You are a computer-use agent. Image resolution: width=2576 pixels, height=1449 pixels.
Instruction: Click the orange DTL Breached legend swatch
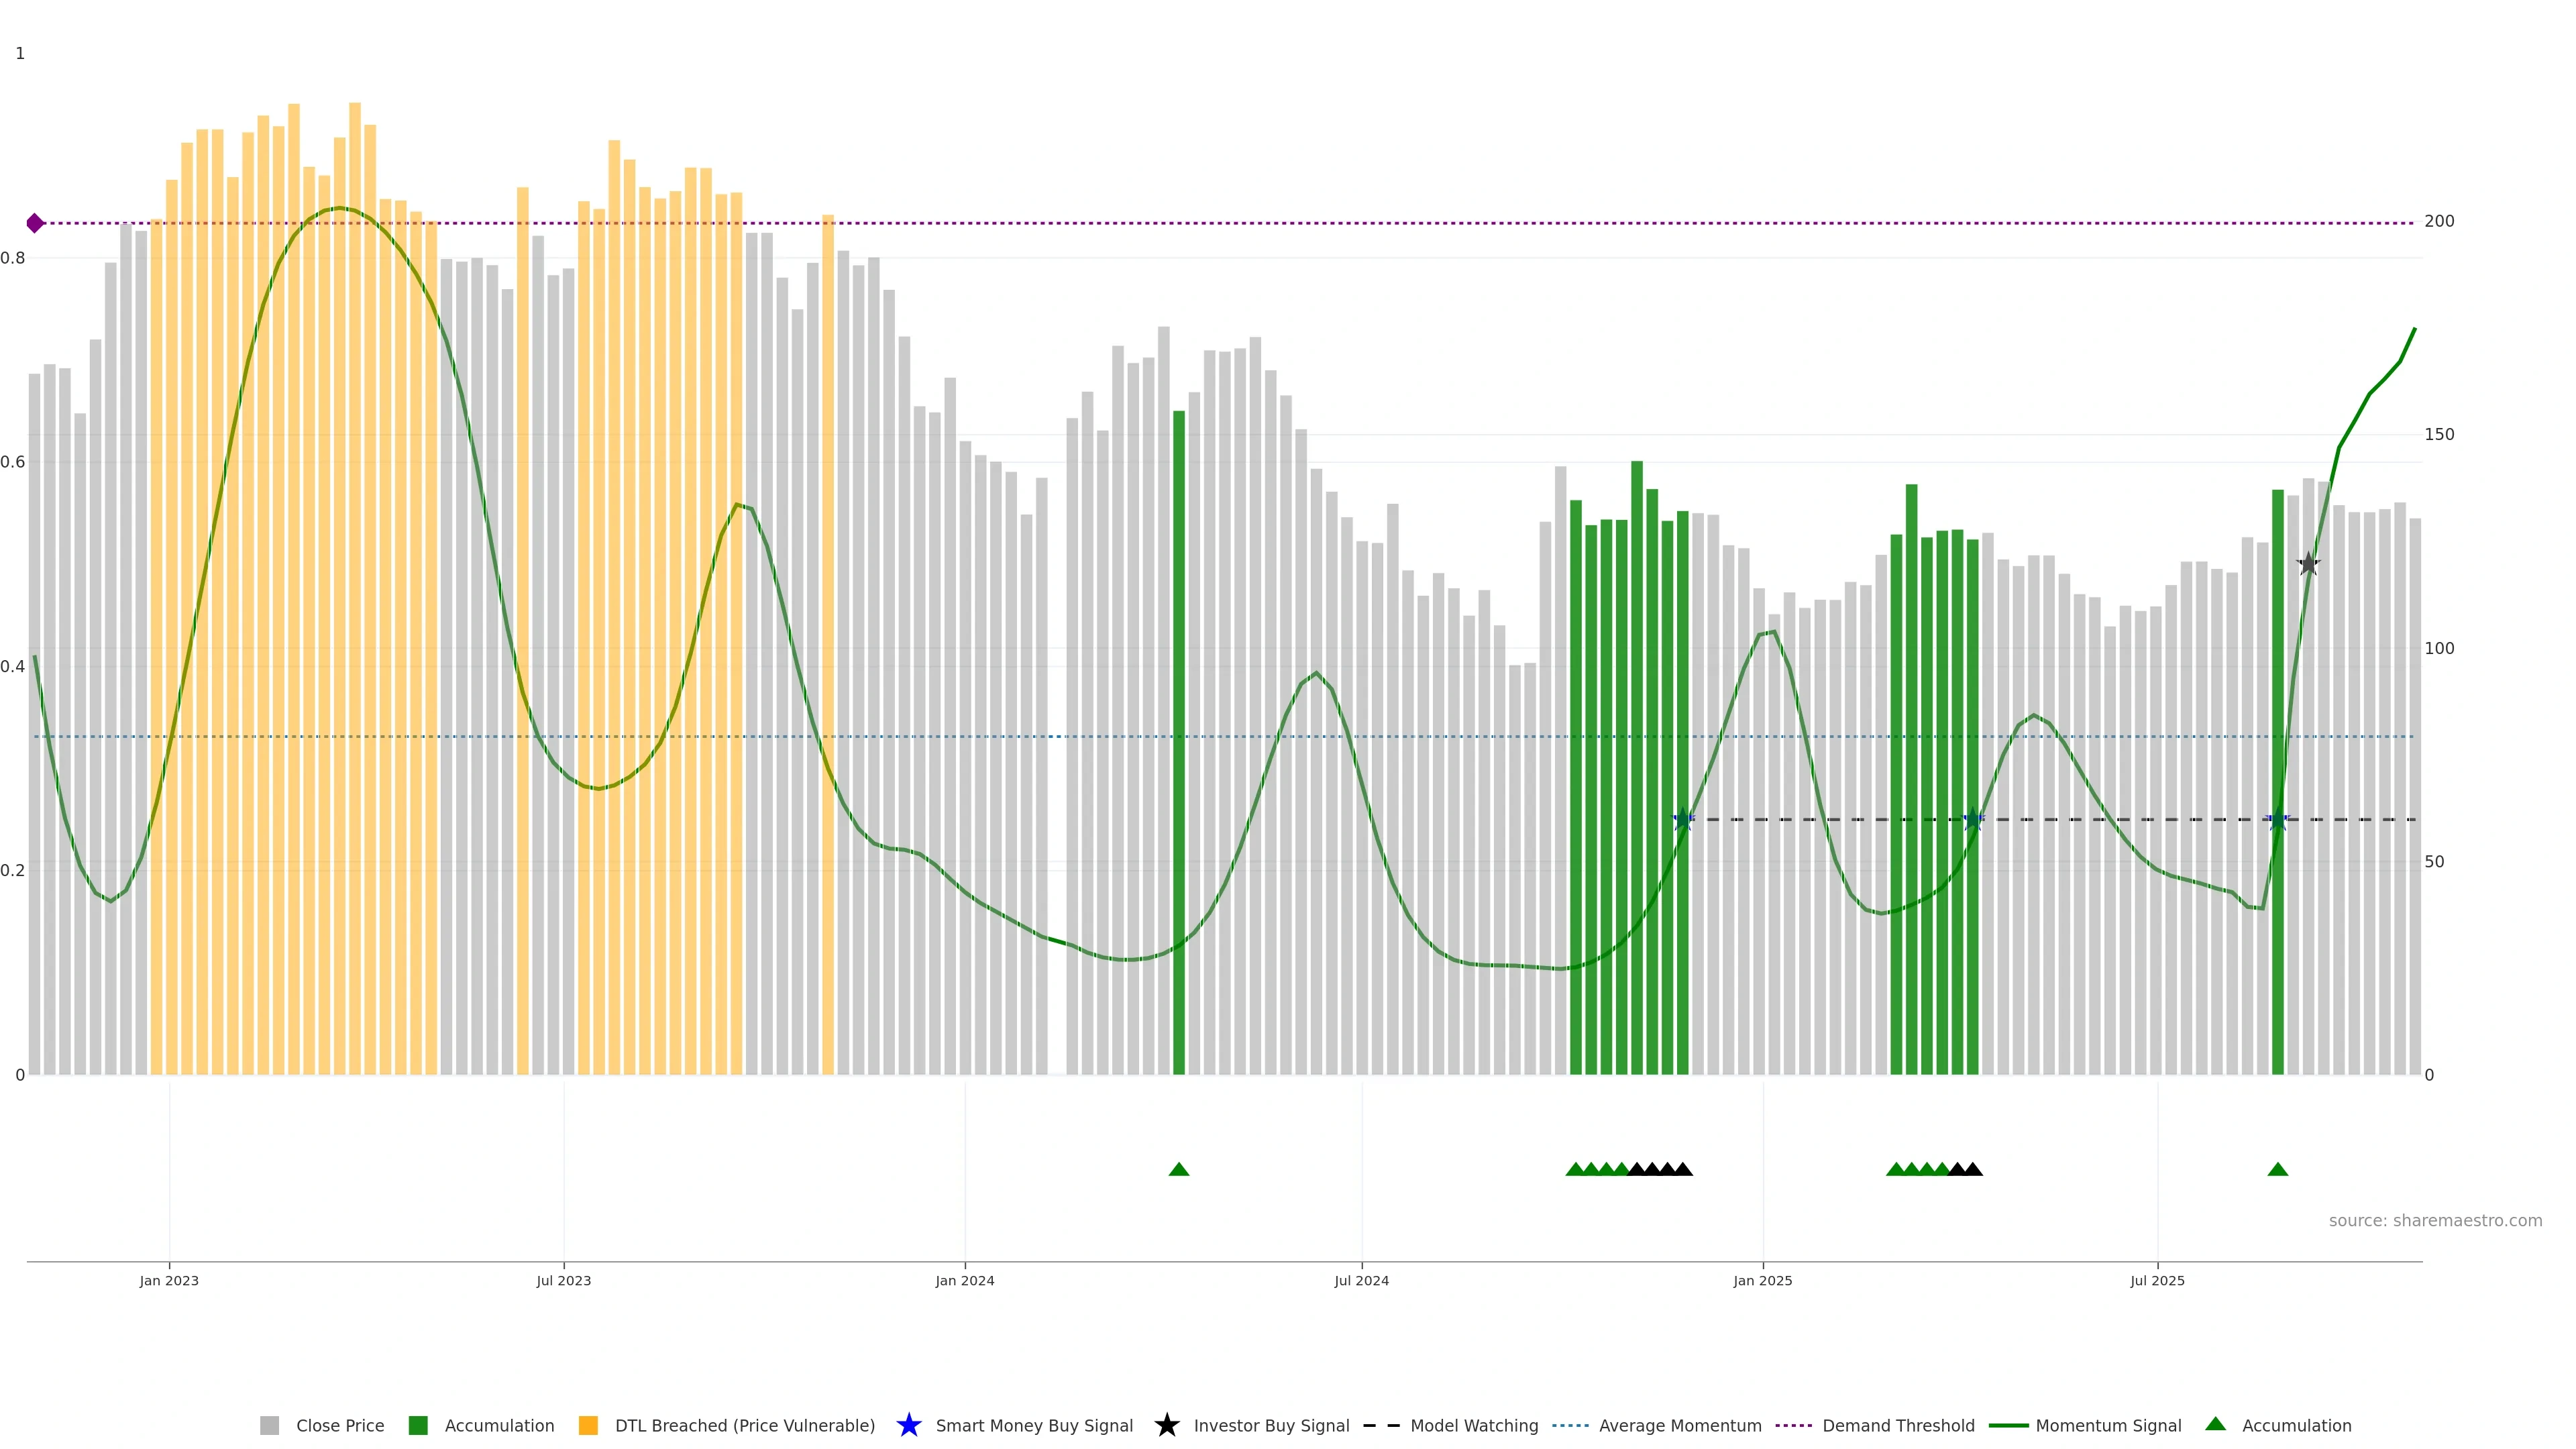[x=588, y=1426]
